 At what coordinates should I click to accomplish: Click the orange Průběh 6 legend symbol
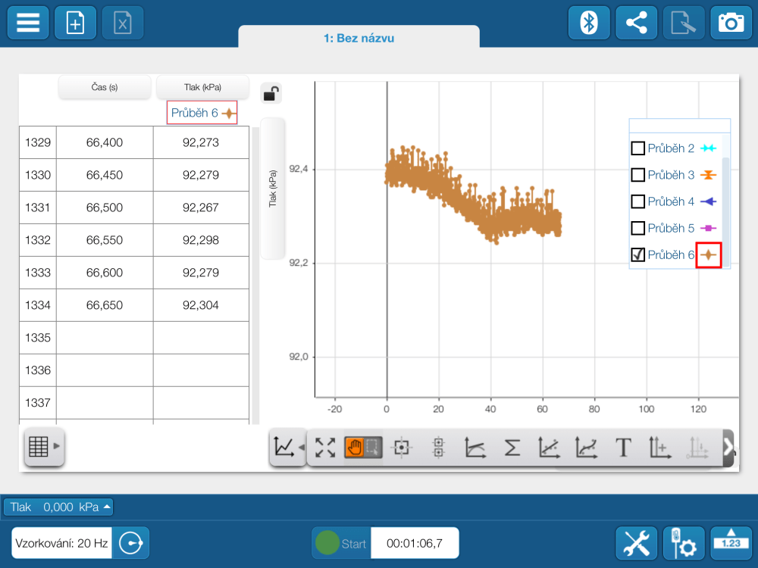coord(708,255)
